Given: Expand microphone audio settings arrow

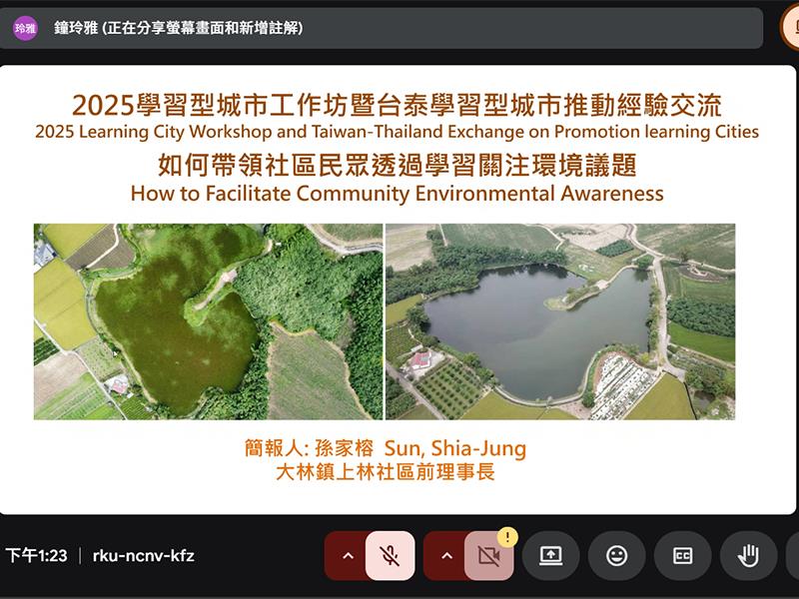Looking at the screenshot, I should 348,556.
